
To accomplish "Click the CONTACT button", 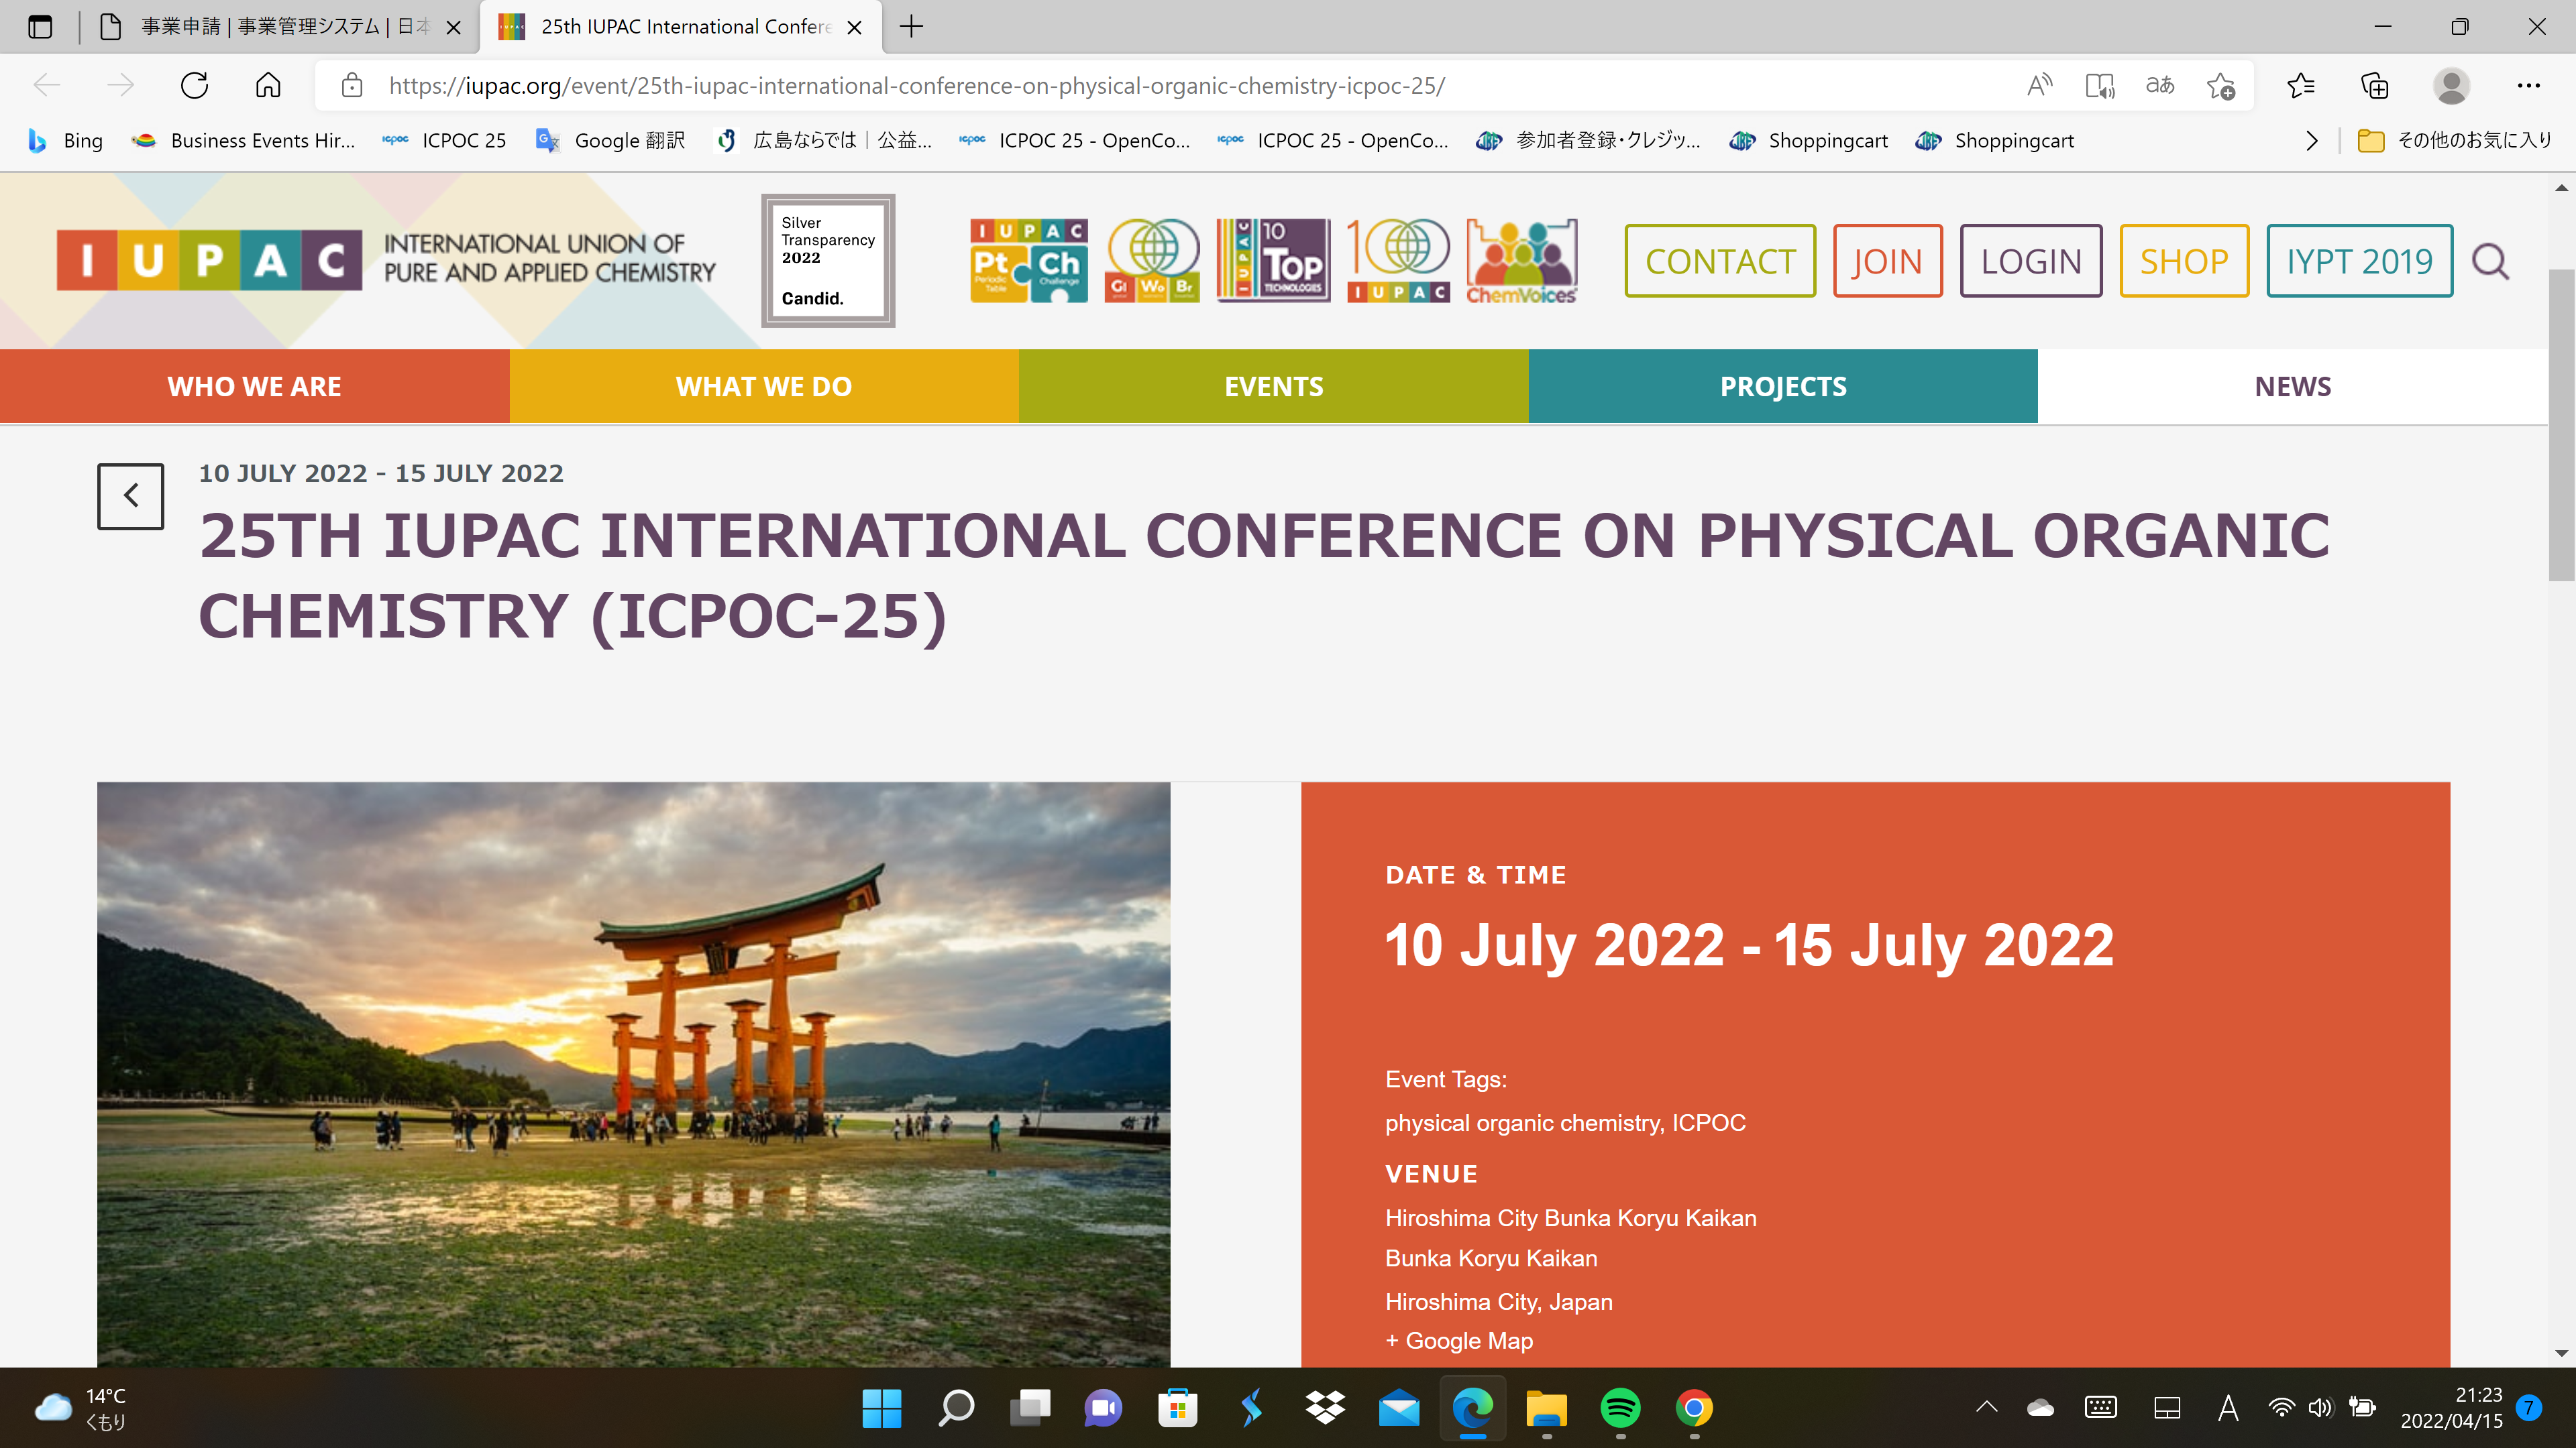I will (1720, 261).
